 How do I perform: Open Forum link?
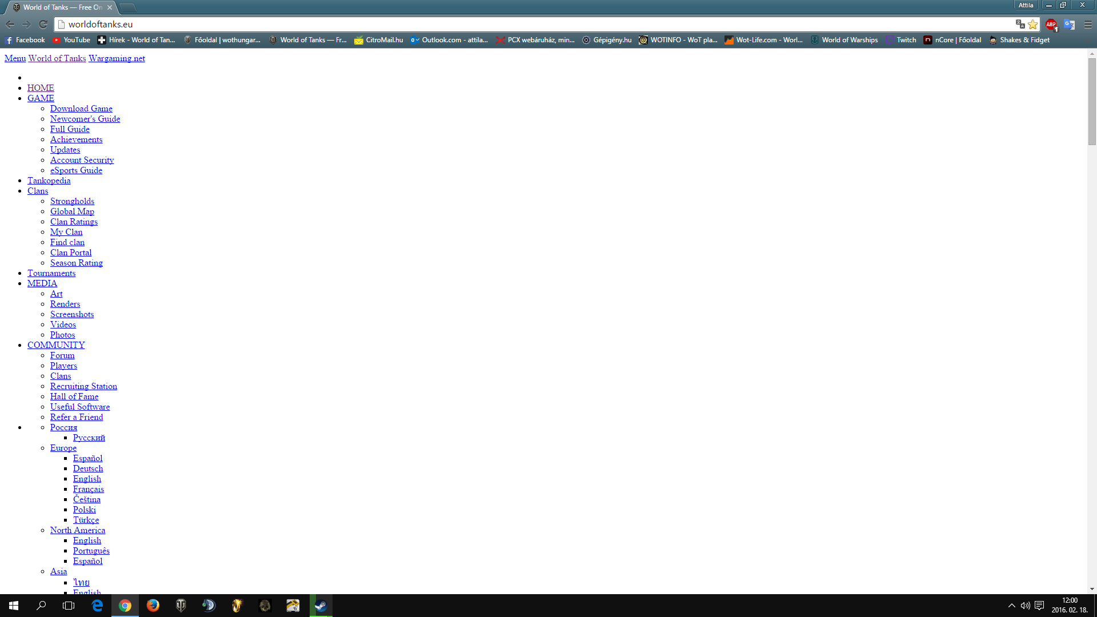pyautogui.click(x=62, y=355)
